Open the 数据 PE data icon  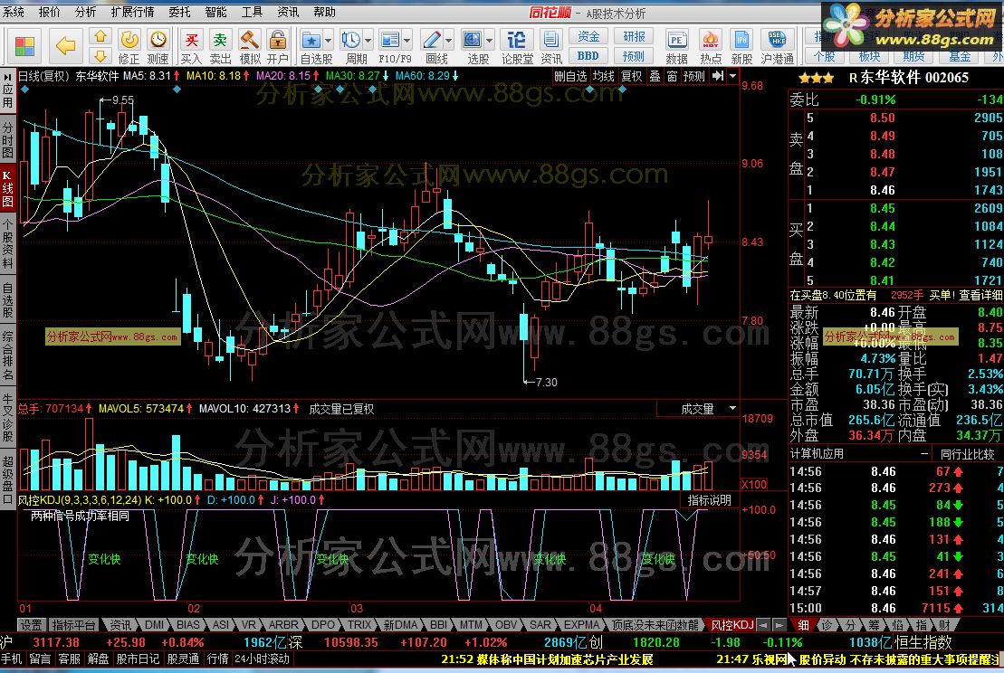[x=677, y=47]
